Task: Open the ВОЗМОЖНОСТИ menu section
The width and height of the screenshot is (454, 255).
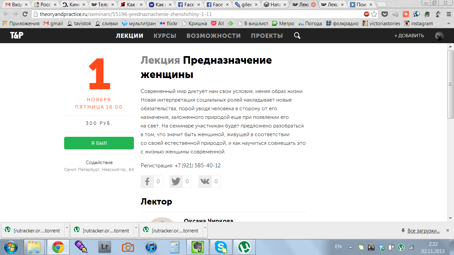Action: (x=213, y=36)
